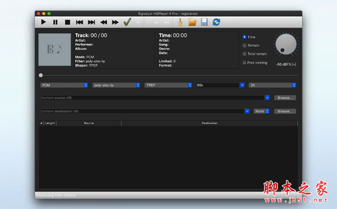Open the 96k sample rate dropdown arrow
The width and height of the screenshot is (337, 209).
pyautogui.click(x=242, y=85)
